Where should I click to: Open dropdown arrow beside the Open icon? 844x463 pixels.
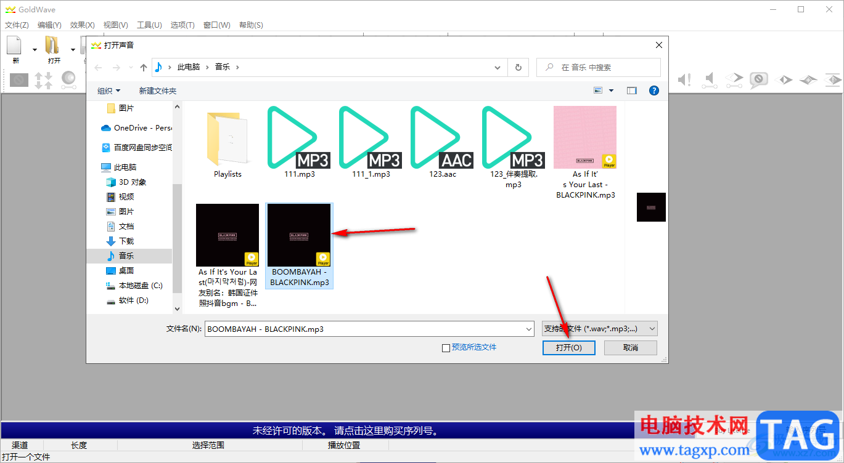(73, 50)
